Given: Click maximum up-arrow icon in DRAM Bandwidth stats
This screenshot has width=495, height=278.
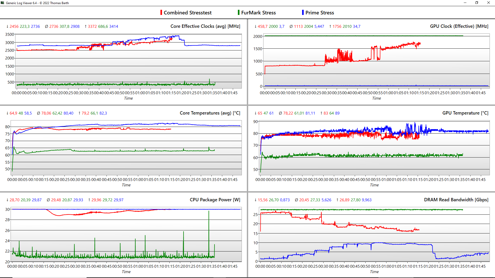Looking at the screenshot, I should click(337, 200).
